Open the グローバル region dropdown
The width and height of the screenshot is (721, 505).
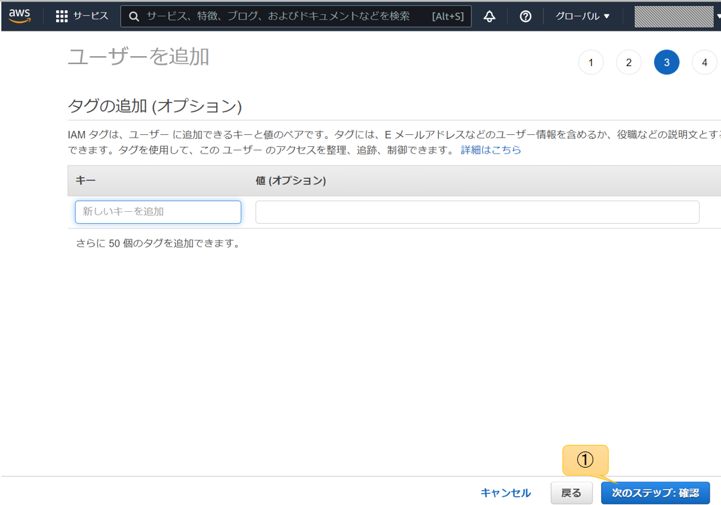click(579, 16)
